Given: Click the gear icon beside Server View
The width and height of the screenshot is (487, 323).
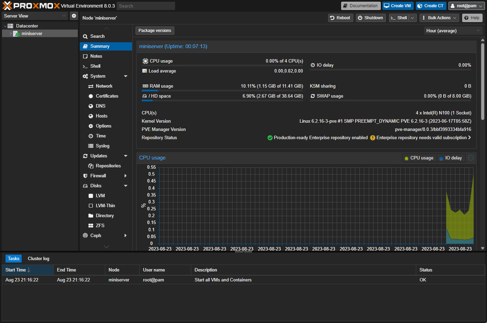Looking at the screenshot, I should [x=74, y=16].
